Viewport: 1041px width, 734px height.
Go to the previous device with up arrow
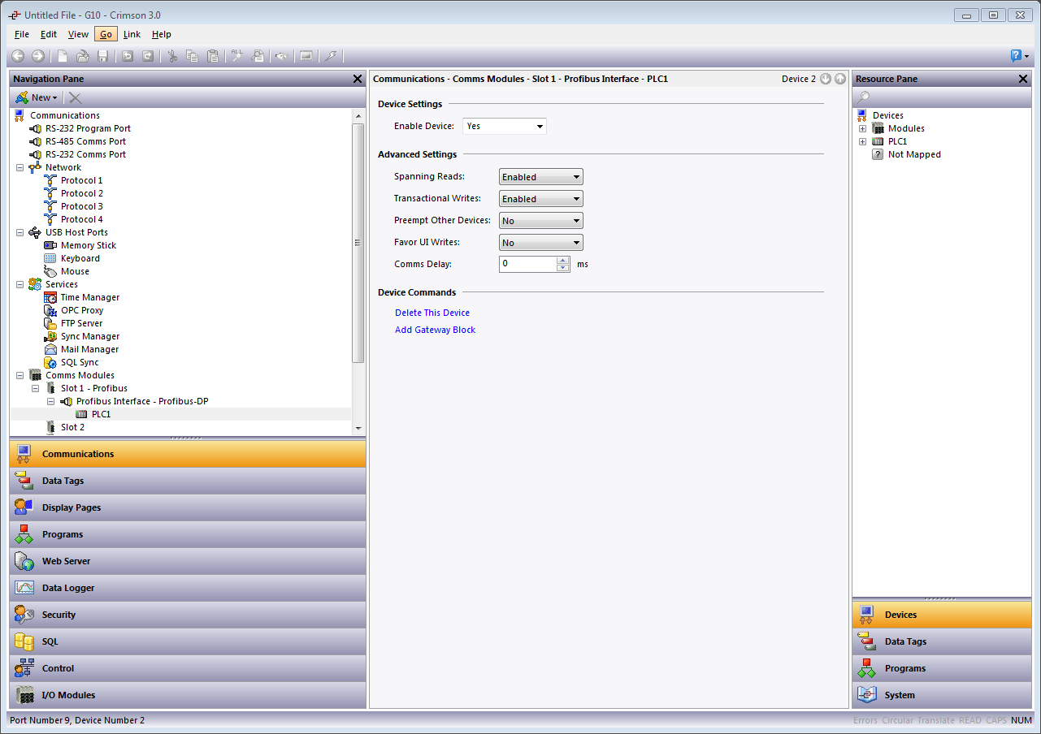tap(840, 79)
